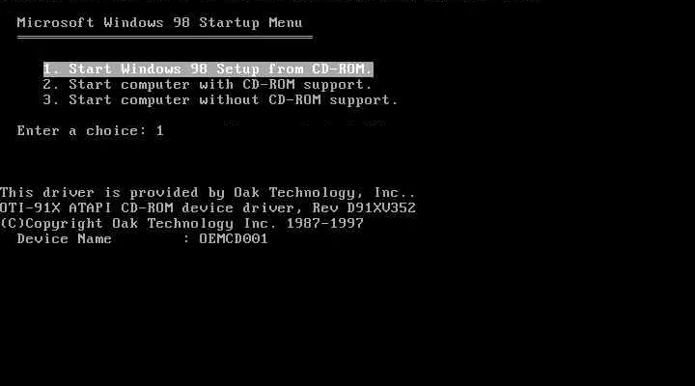This screenshot has height=386, width=695.
Task: Click the Oak Technology driver provider line
Action: click(x=208, y=193)
